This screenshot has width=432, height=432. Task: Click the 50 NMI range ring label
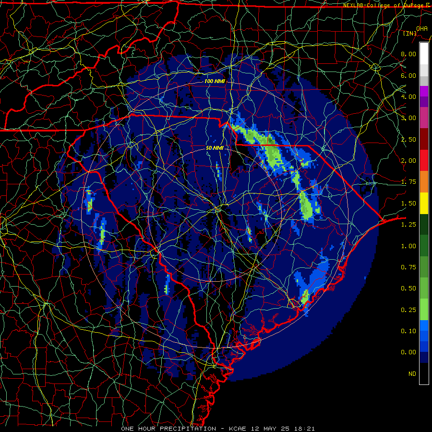coord(215,148)
